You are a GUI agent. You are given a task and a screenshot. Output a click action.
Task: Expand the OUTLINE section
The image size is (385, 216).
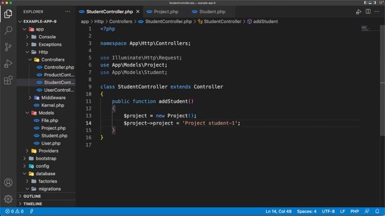[x=46, y=196]
